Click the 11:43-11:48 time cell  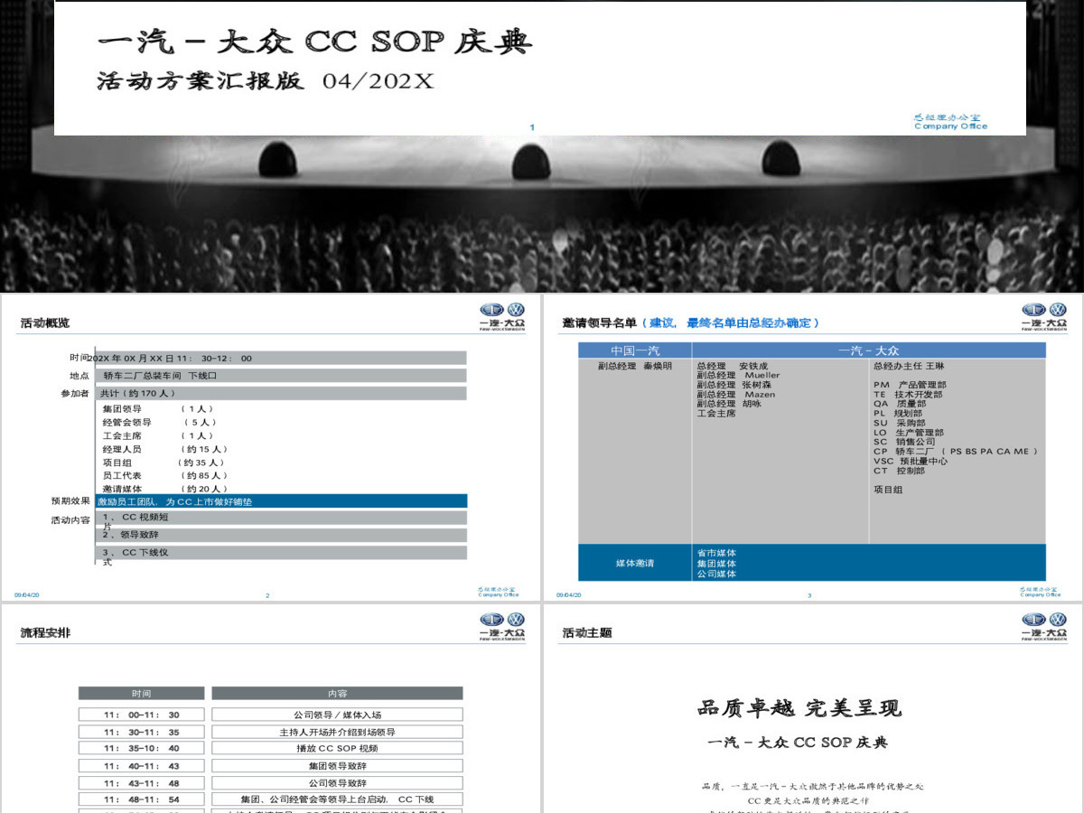click(141, 782)
